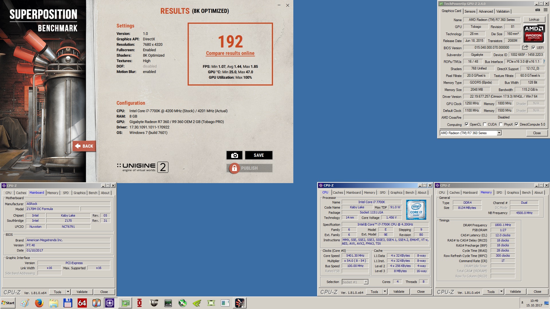Switch to CPU-Z purple chip taskbar icon
This screenshot has width=550, height=309.
(109, 303)
